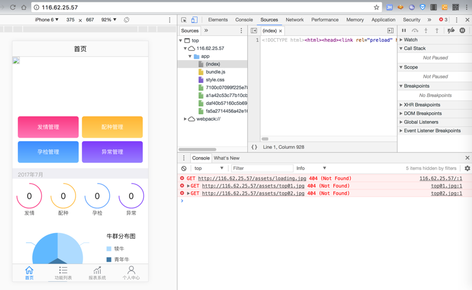Click the browser reload icon
Viewport: 472px width, 290px height.
12,7
